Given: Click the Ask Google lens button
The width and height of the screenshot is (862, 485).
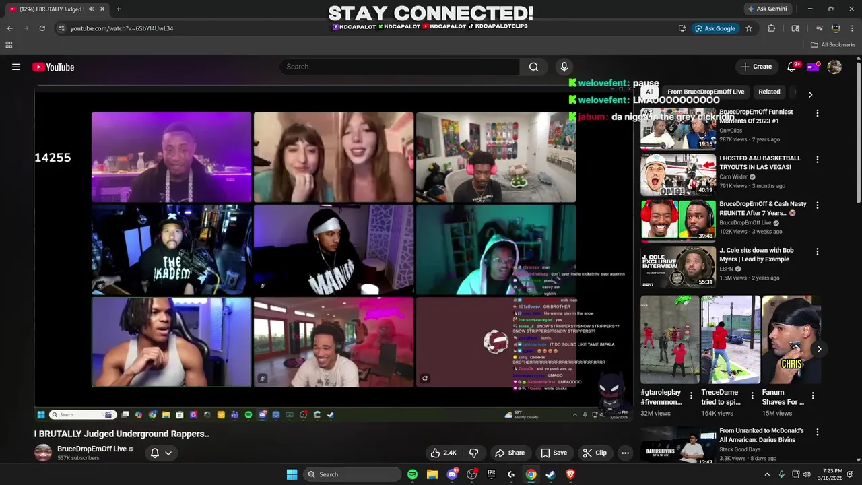Looking at the screenshot, I should [715, 28].
